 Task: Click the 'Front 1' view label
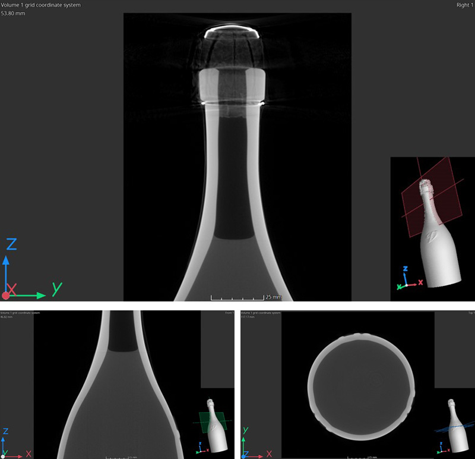pos(229,313)
